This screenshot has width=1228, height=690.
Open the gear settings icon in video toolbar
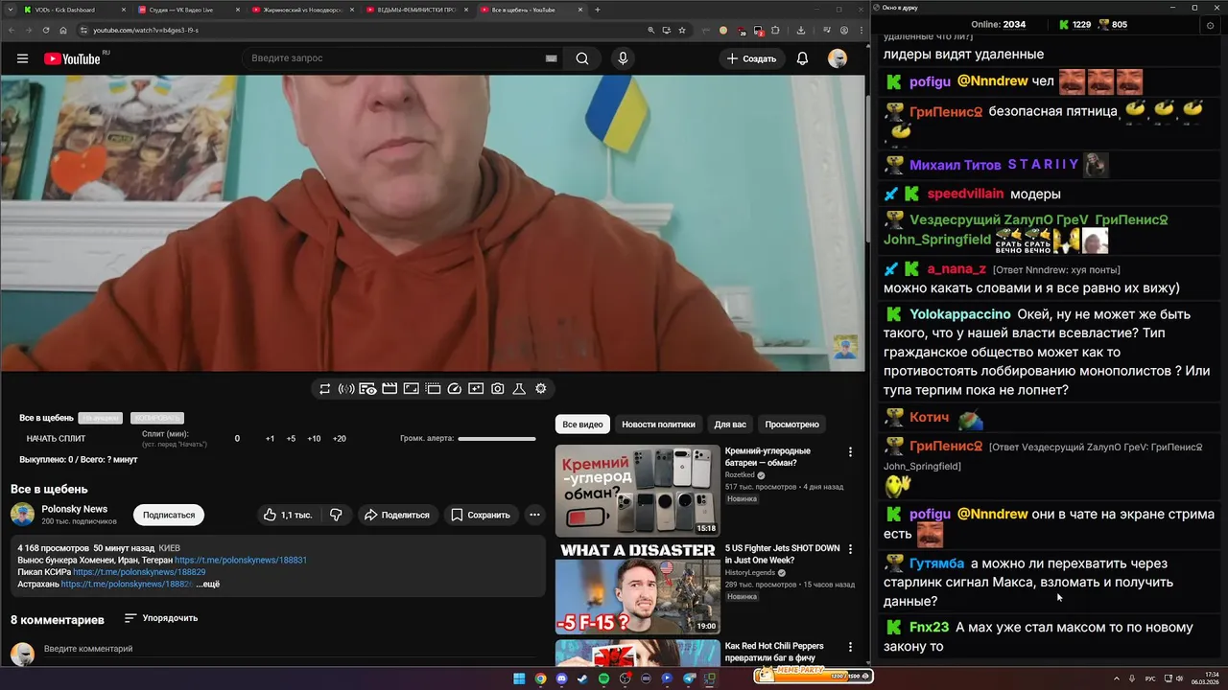coord(541,389)
